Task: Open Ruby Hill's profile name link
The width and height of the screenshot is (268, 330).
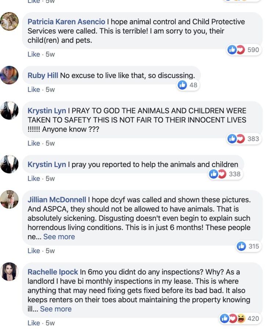Action: click(x=43, y=75)
